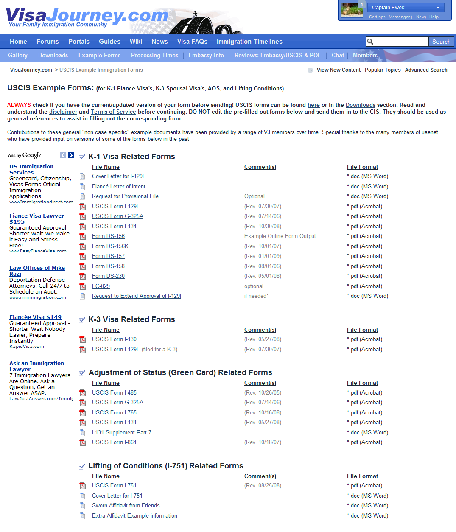This screenshot has height=532, width=456.
Task: Click PDF icon next to USCIS Form I-751
Action: (82, 486)
